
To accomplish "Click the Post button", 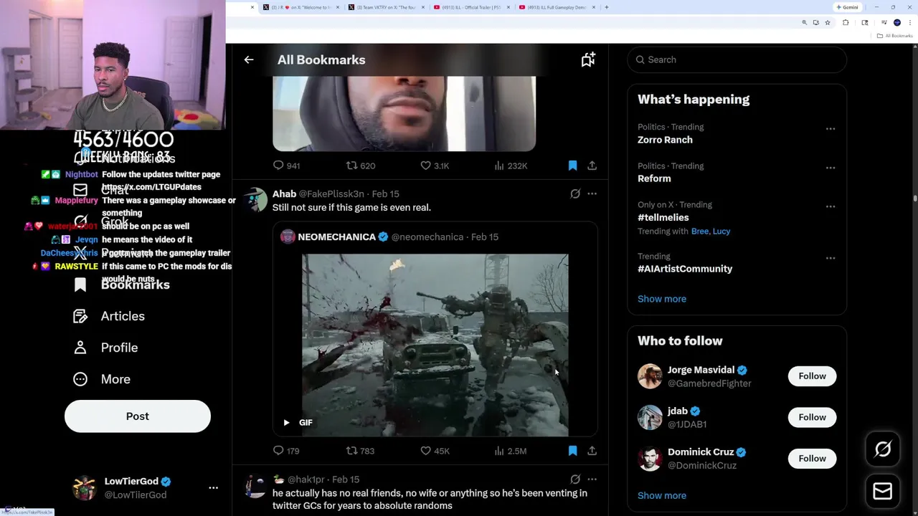I will 138,416.
